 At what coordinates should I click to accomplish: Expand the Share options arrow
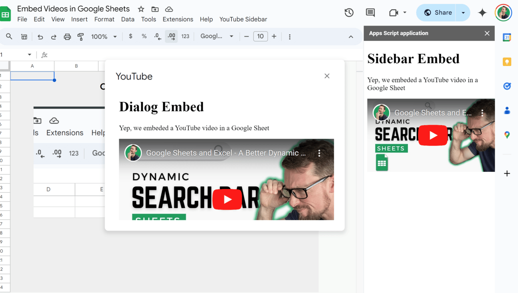point(463,13)
